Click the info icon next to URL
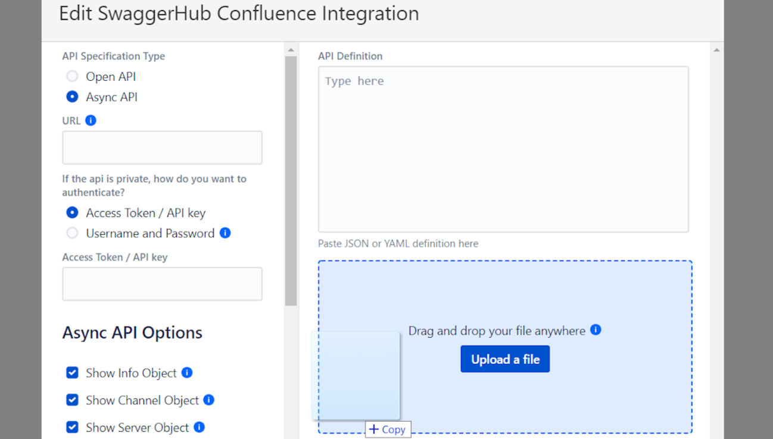Viewport: 773px width, 439px height. point(89,120)
